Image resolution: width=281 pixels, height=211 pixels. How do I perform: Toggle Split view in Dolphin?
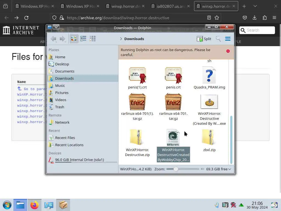pyautogui.click(x=204, y=39)
